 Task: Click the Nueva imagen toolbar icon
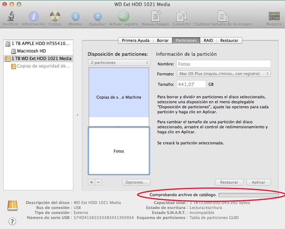[156, 16]
